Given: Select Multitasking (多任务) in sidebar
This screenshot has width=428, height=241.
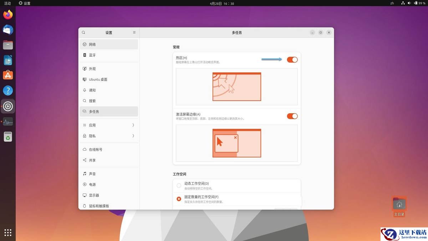Looking at the screenshot, I should coord(109,111).
